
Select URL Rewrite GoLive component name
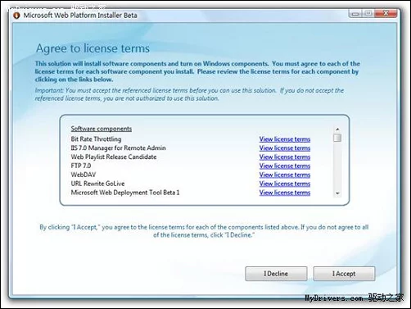(x=97, y=184)
